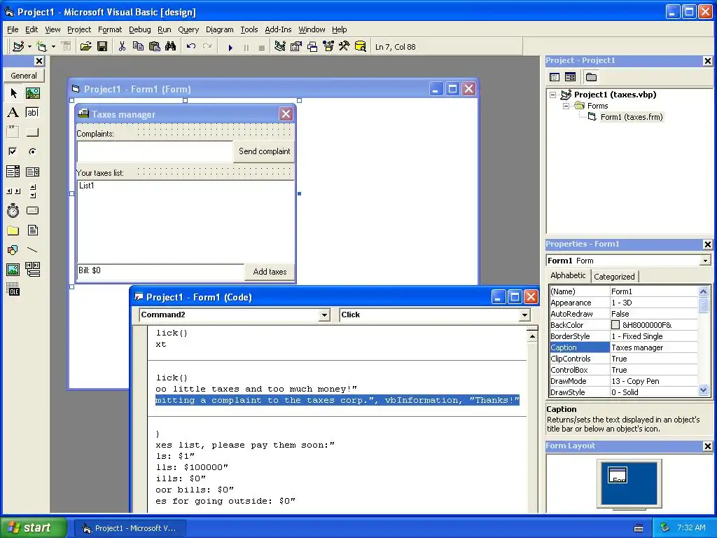717x538 pixels.
Task: Open Find with the binoculars icon
Action: click(171, 46)
